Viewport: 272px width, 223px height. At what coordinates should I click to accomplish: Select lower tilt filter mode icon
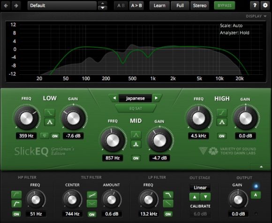pyautogui.click(x=92, y=204)
